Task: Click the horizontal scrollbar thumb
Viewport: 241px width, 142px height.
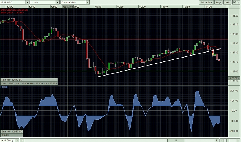Action: tap(176, 140)
